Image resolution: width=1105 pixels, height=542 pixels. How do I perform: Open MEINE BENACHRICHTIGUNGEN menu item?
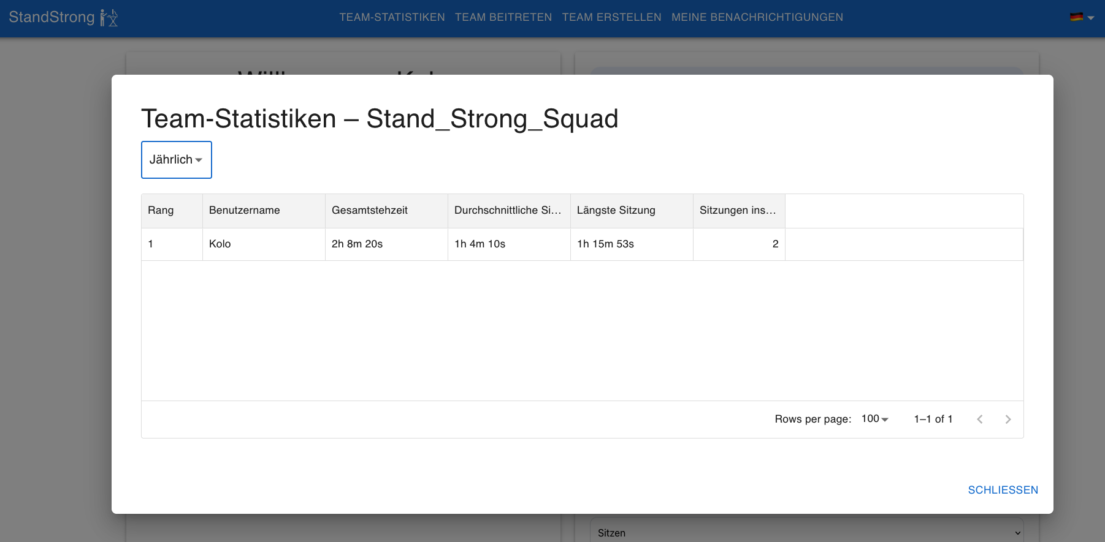757,17
